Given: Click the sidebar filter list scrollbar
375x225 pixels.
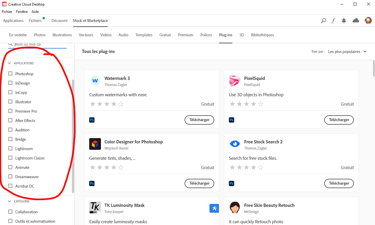Looking at the screenshot, I should click(x=73, y=136).
